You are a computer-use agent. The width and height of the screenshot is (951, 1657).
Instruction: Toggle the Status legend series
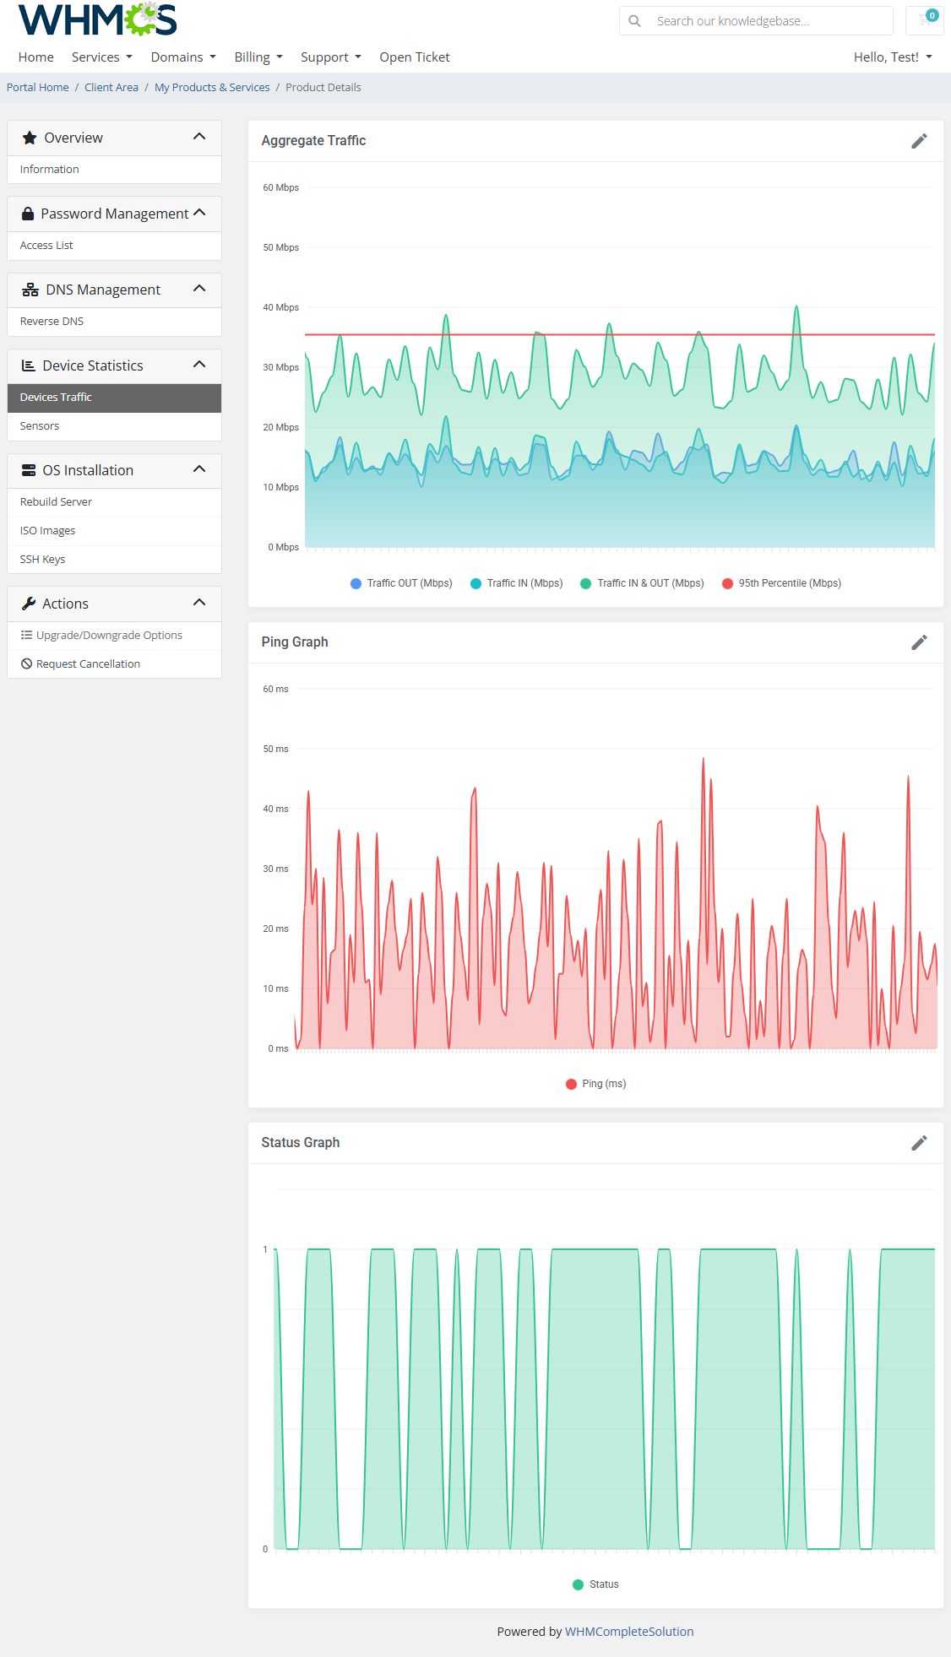click(595, 1584)
